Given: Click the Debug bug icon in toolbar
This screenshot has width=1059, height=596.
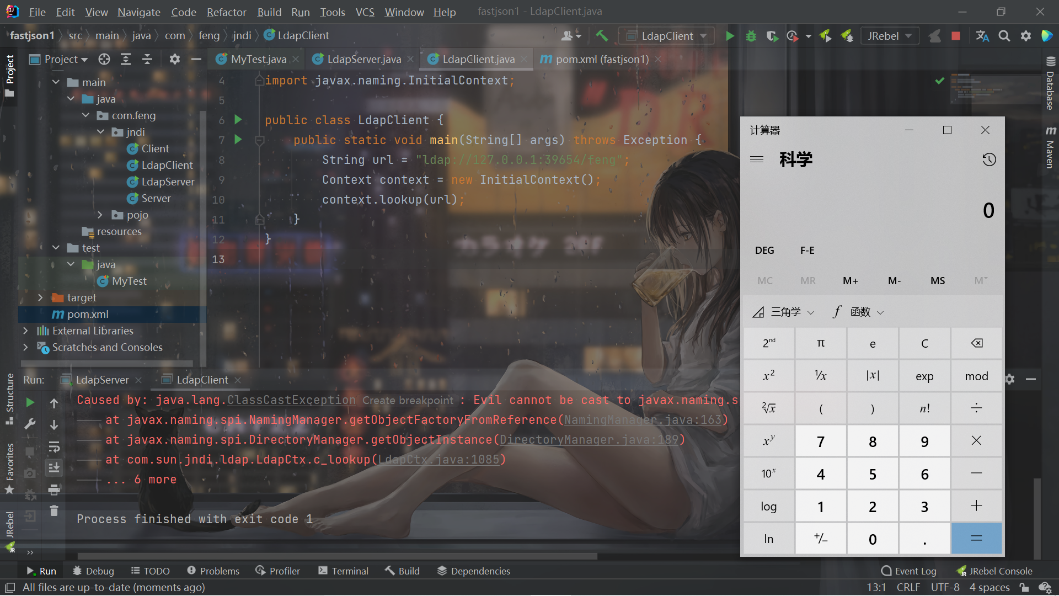Looking at the screenshot, I should click(x=751, y=36).
